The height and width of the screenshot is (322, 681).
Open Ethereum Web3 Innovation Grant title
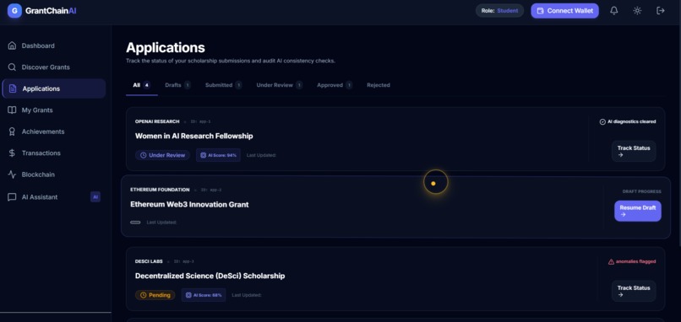pos(189,205)
